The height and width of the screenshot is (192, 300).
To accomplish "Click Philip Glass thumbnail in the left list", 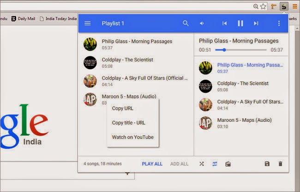I will (x=90, y=44).
